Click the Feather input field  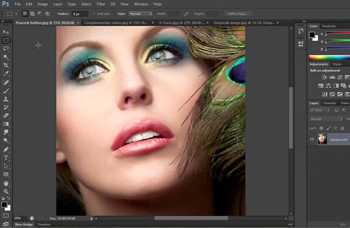(x=80, y=14)
